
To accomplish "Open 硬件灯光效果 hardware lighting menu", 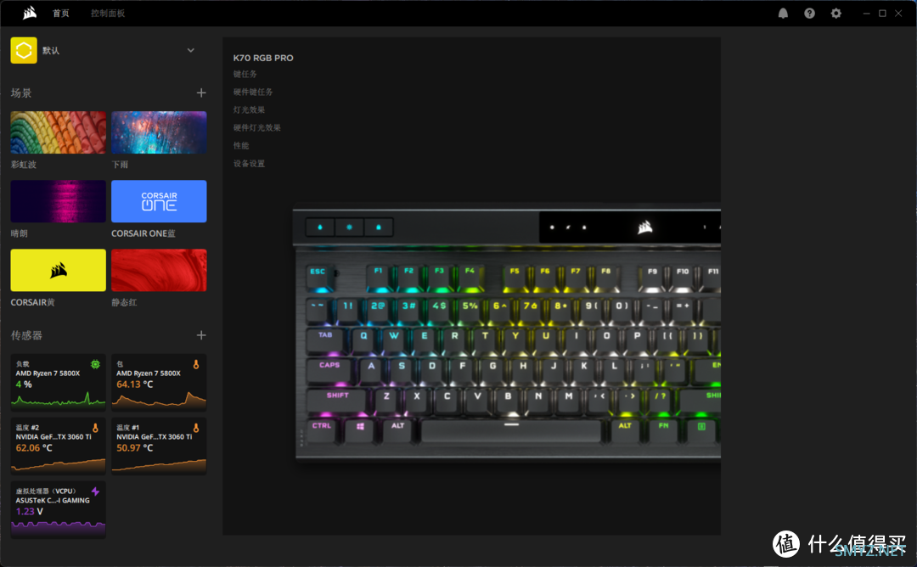I will point(257,127).
